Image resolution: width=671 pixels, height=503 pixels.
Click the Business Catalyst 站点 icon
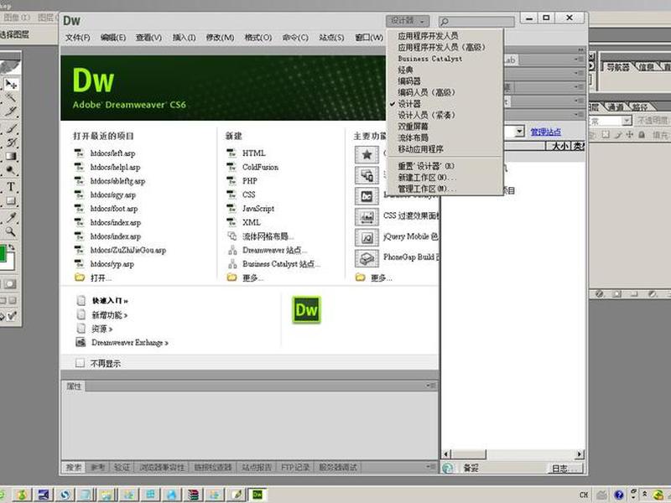(x=232, y=264)
